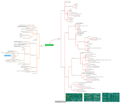Click the gray watermark label at bottom

click(60, 102)
